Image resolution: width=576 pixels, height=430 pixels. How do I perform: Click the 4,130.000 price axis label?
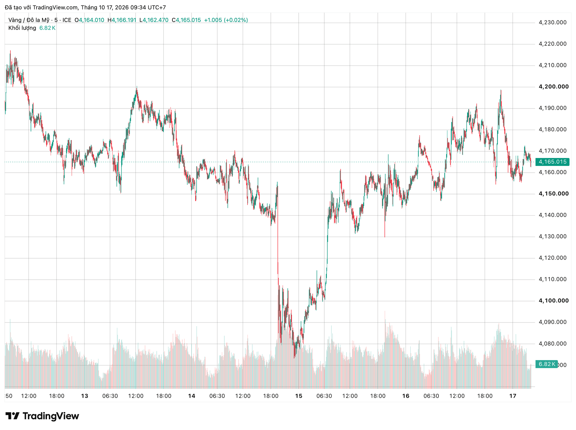[x=552, y=236]
